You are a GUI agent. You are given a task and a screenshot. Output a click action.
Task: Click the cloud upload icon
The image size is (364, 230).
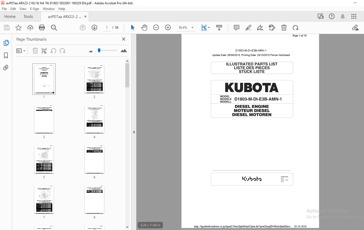click(x=30, y=28)
